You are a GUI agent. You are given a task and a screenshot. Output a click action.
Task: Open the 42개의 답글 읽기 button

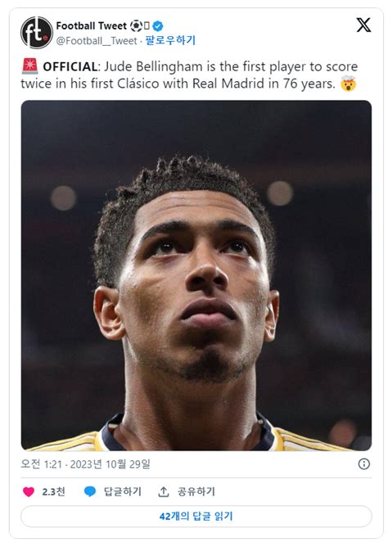pos(196,516)
